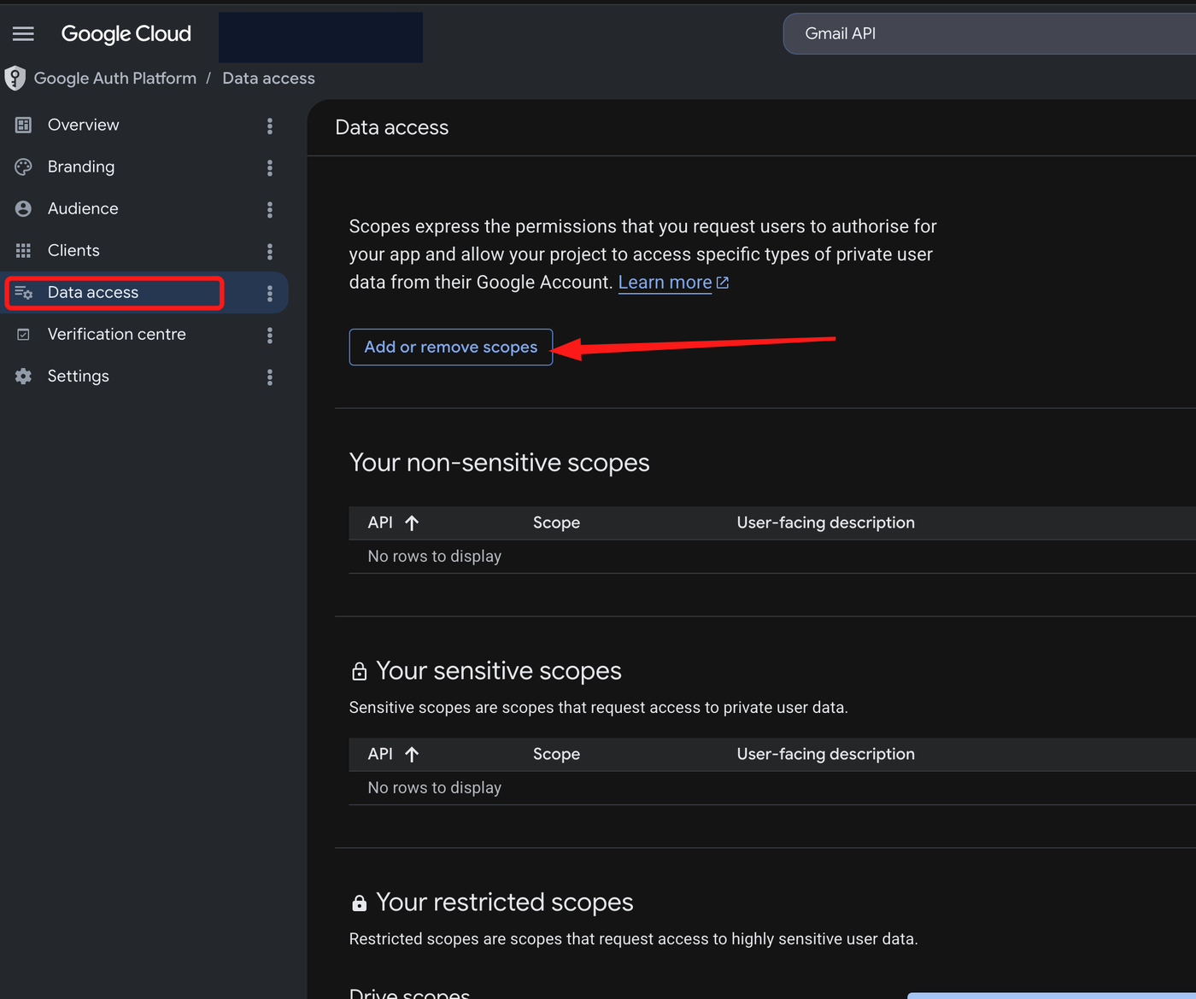
Task: Open more options next to Verification centre
Action: click(x=270, y=335)
